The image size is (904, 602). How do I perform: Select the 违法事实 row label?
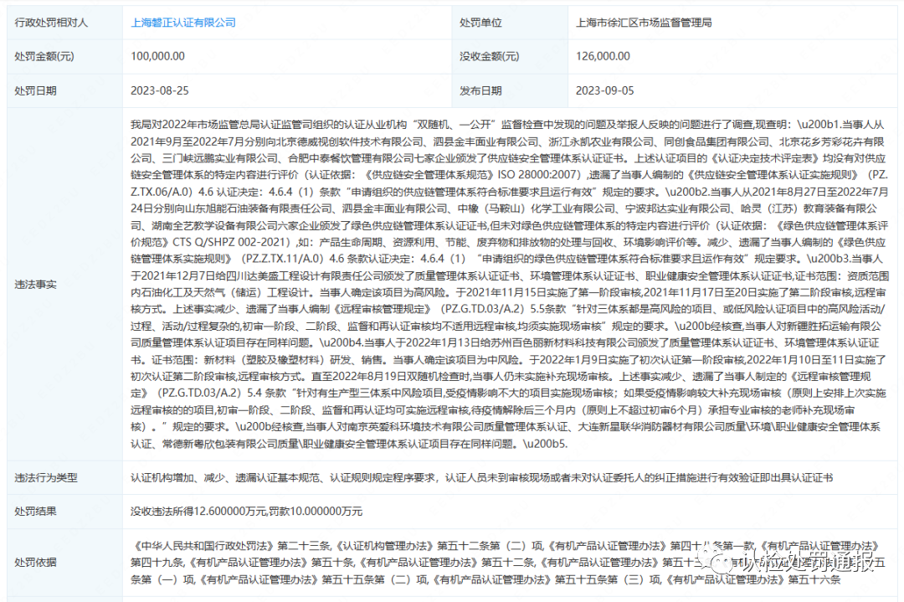point(36,285)
